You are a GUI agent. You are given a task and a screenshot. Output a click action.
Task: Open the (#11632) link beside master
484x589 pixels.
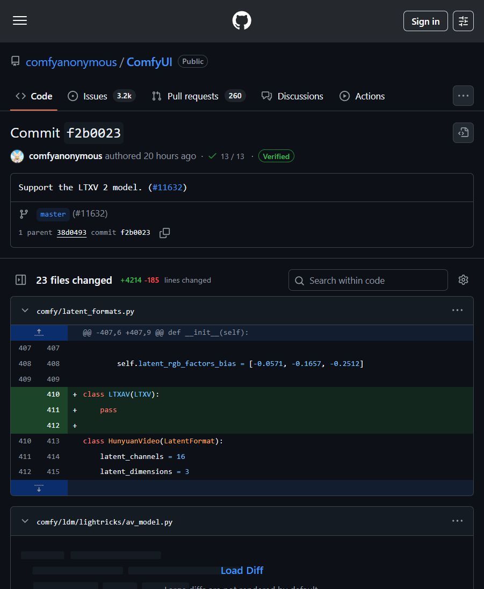[90, 214]
